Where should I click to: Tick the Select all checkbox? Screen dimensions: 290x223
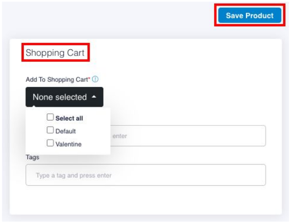(50, 117)
